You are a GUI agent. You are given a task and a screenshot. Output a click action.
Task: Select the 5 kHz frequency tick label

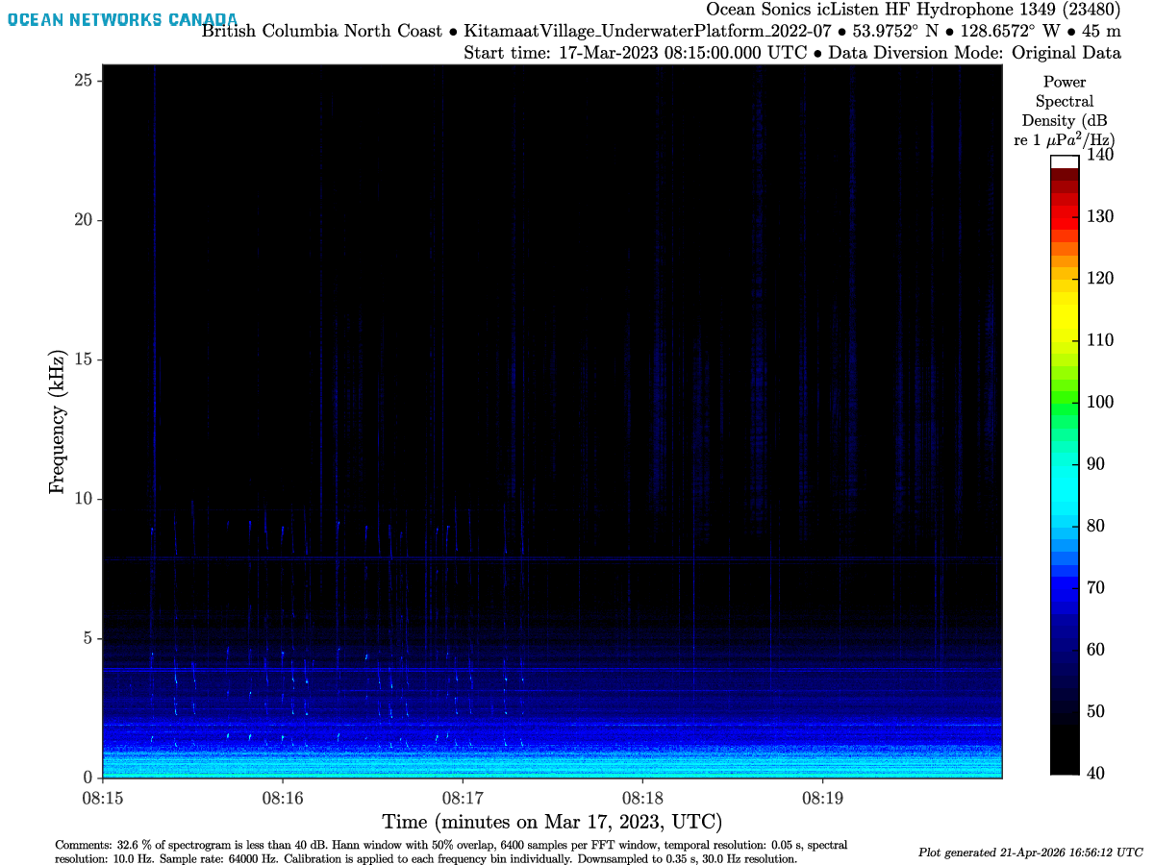point(87,638)
